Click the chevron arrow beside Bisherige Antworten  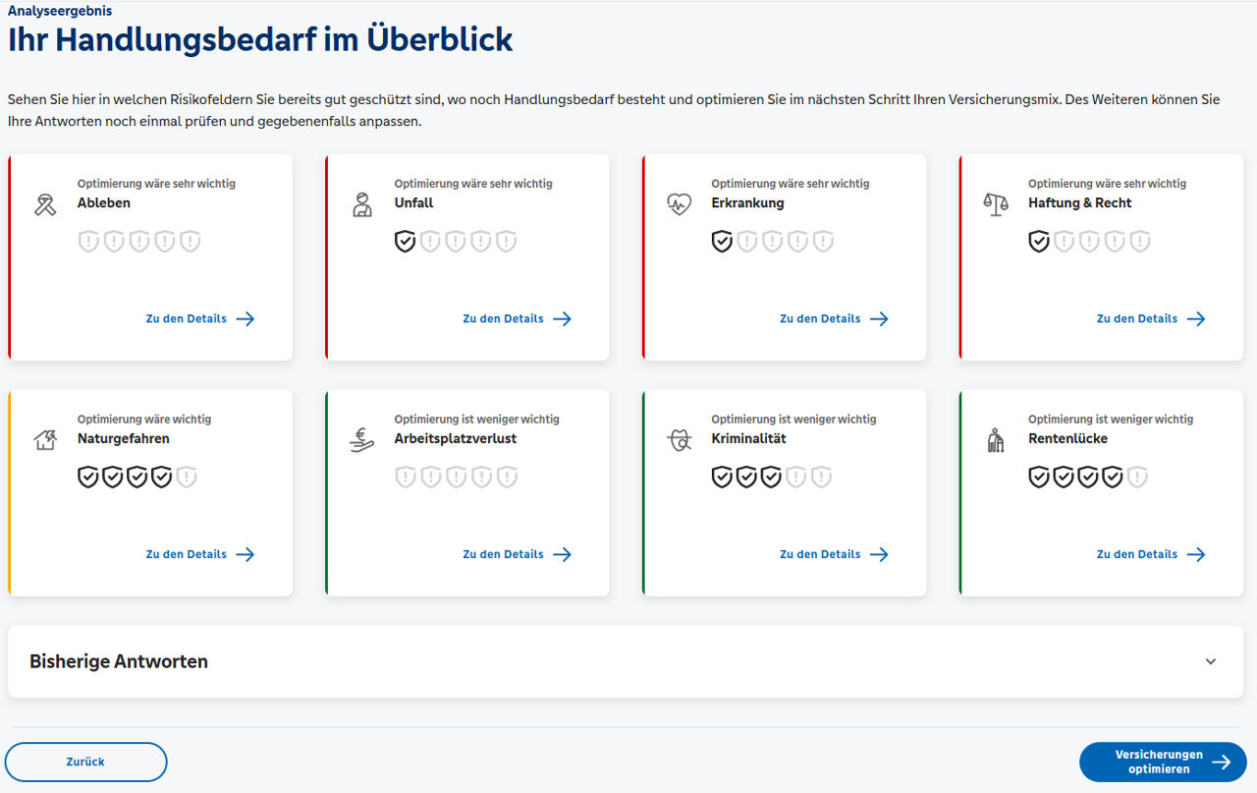tap(1211, 661)
